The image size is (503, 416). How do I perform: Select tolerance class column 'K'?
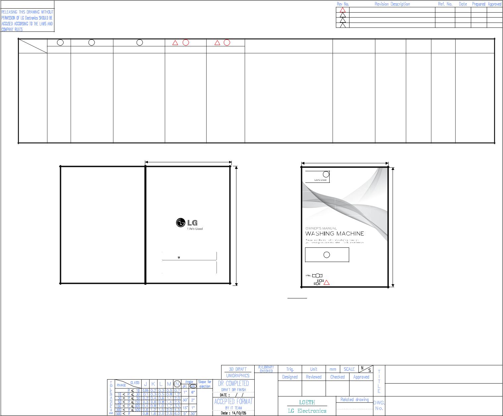pos(153,384)
